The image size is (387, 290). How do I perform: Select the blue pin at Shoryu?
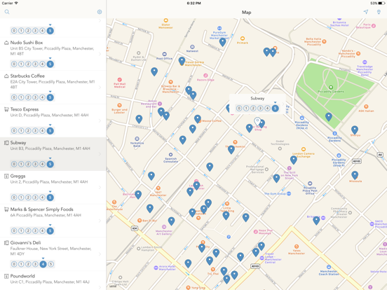tap(355, 130)
